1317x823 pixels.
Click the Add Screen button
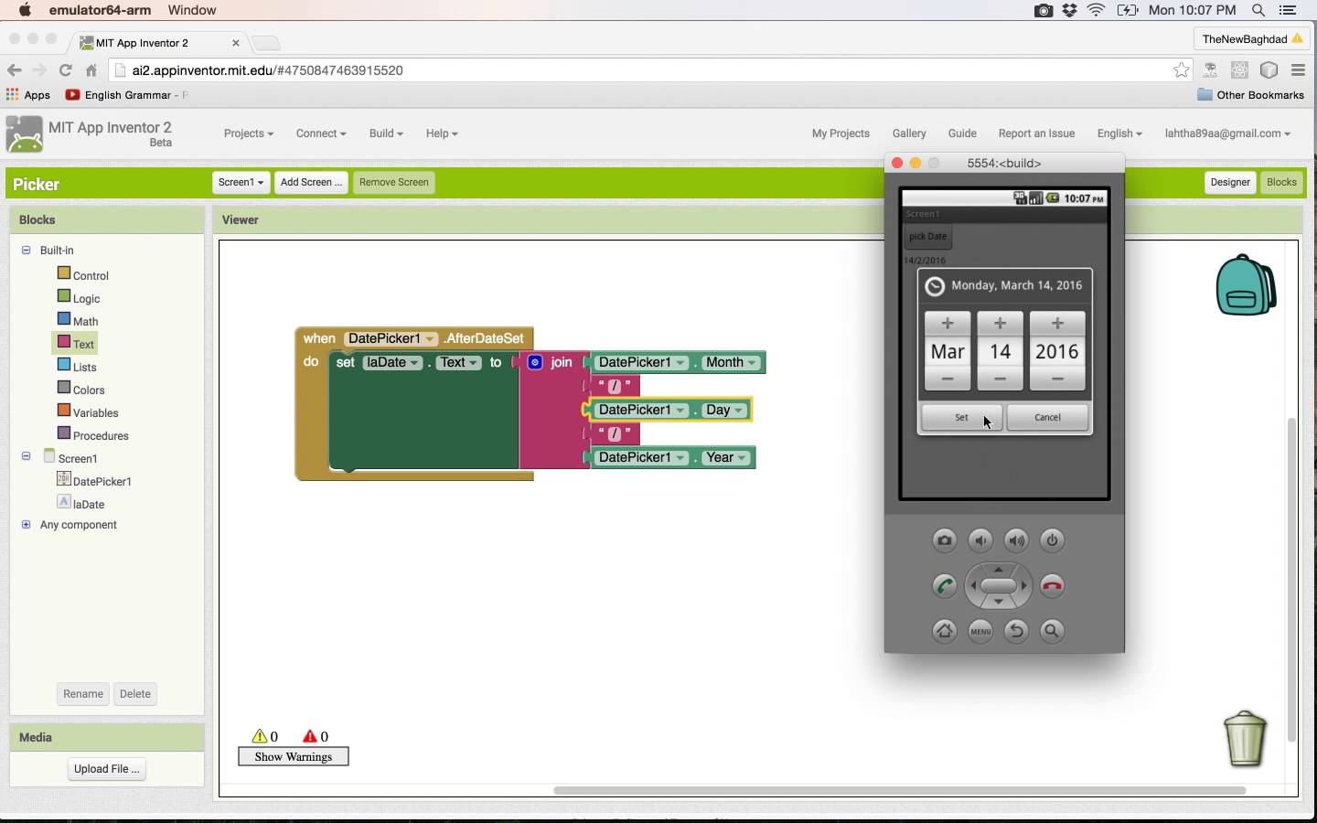311,182
